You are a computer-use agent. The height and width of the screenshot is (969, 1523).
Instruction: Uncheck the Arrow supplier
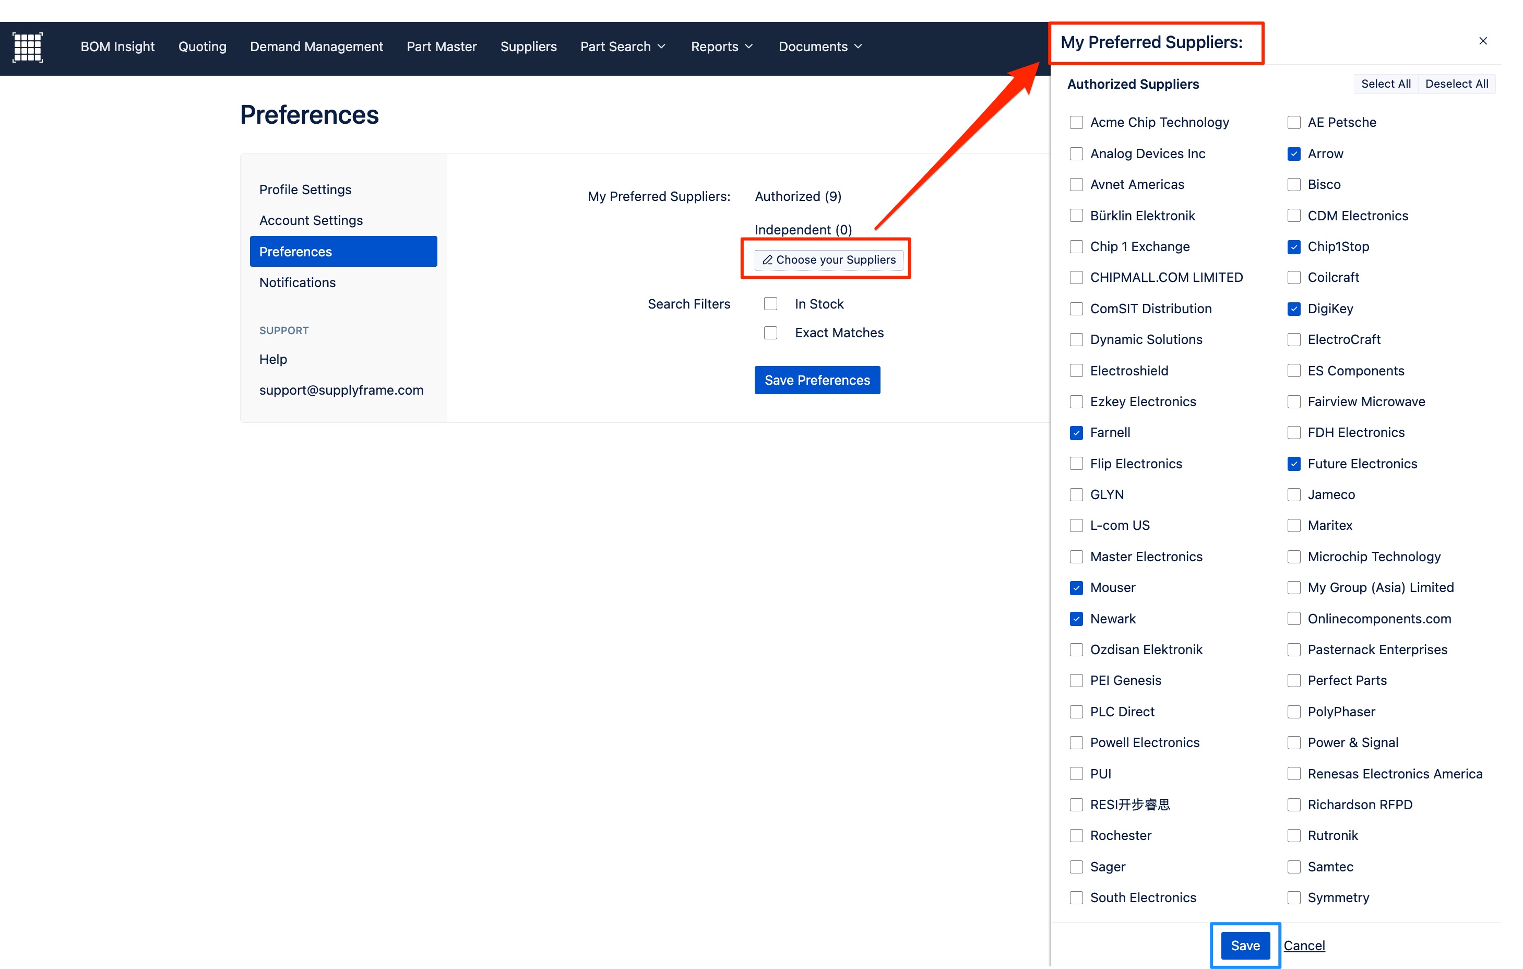[x=1293, y=153]
